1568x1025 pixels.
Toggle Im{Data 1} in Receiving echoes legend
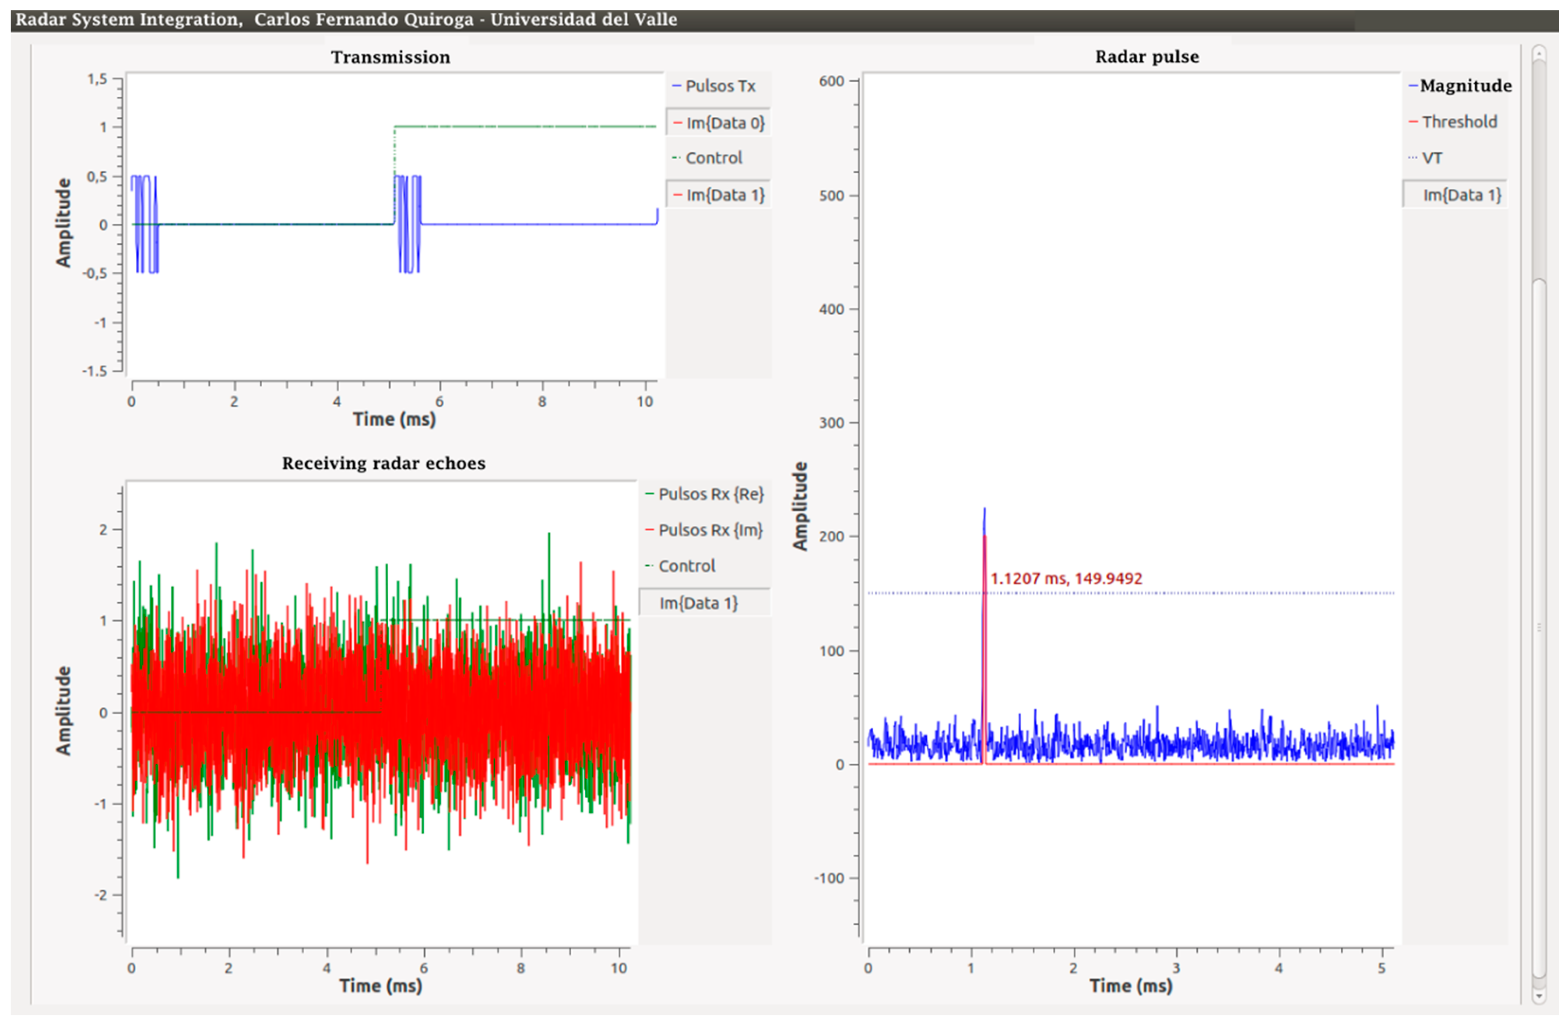(698, 603)
